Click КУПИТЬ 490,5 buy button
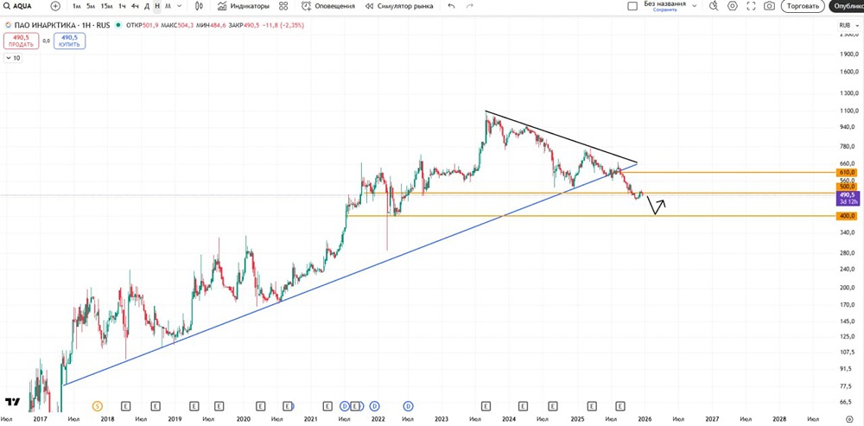The width and height of the screenshot is (864, 426). [69, 41]
